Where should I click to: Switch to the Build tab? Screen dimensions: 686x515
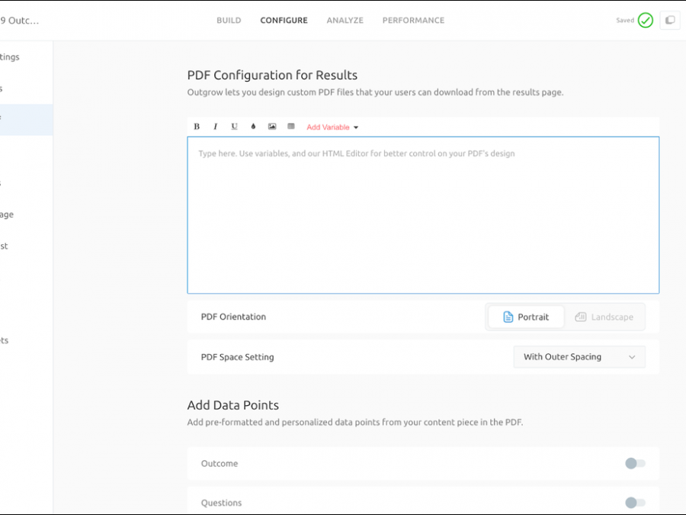click(229, 21)
